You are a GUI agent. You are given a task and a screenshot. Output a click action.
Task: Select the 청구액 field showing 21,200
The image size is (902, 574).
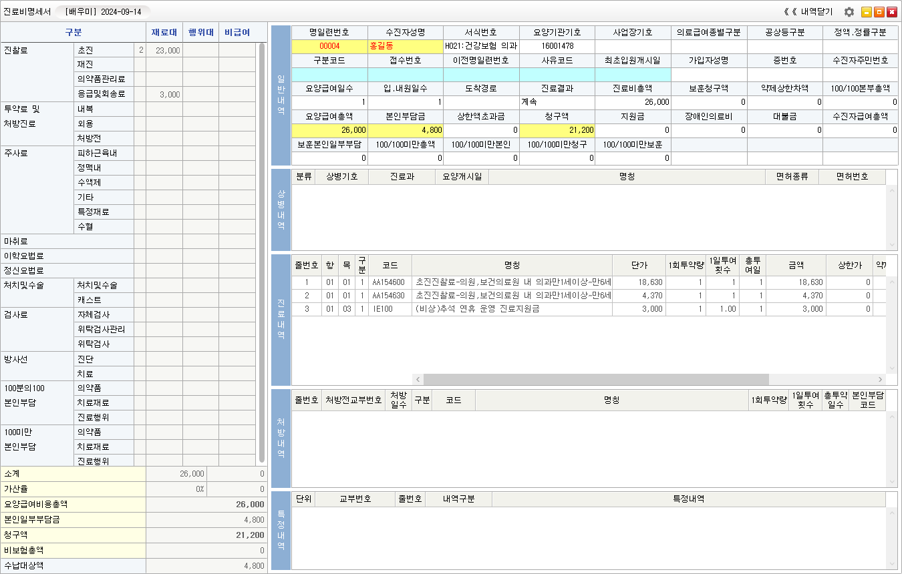(557, 130)
